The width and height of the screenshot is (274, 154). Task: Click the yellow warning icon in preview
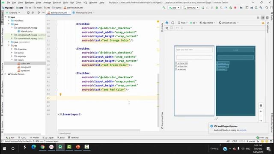point(263,23)
